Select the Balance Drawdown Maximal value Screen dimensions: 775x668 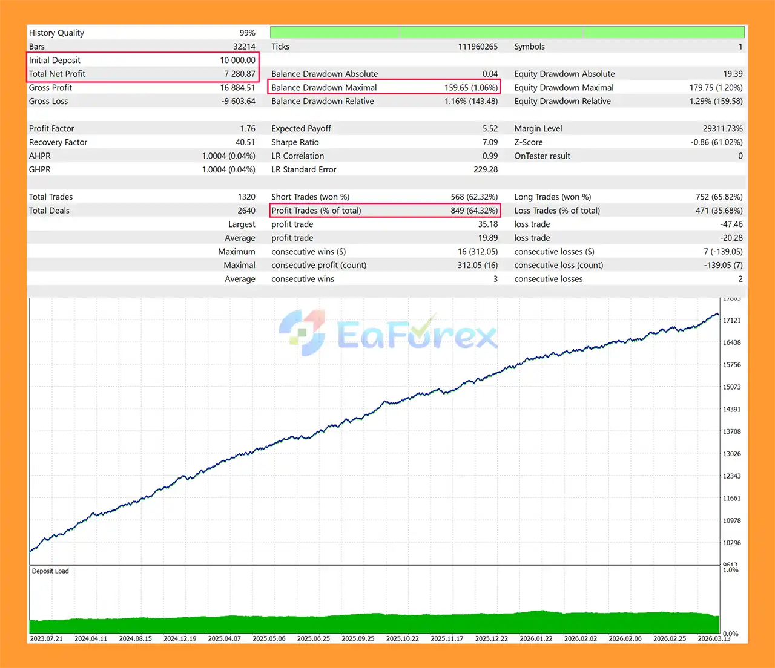tap(470, 88)
